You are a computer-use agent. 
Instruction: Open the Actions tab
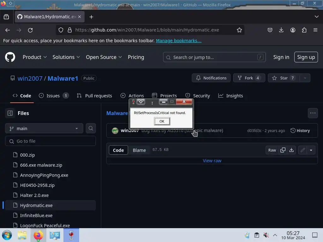(132, 96)
